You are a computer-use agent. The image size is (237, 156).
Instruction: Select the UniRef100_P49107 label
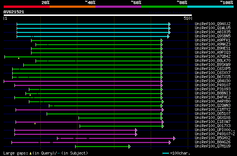[x=213, y=85]
